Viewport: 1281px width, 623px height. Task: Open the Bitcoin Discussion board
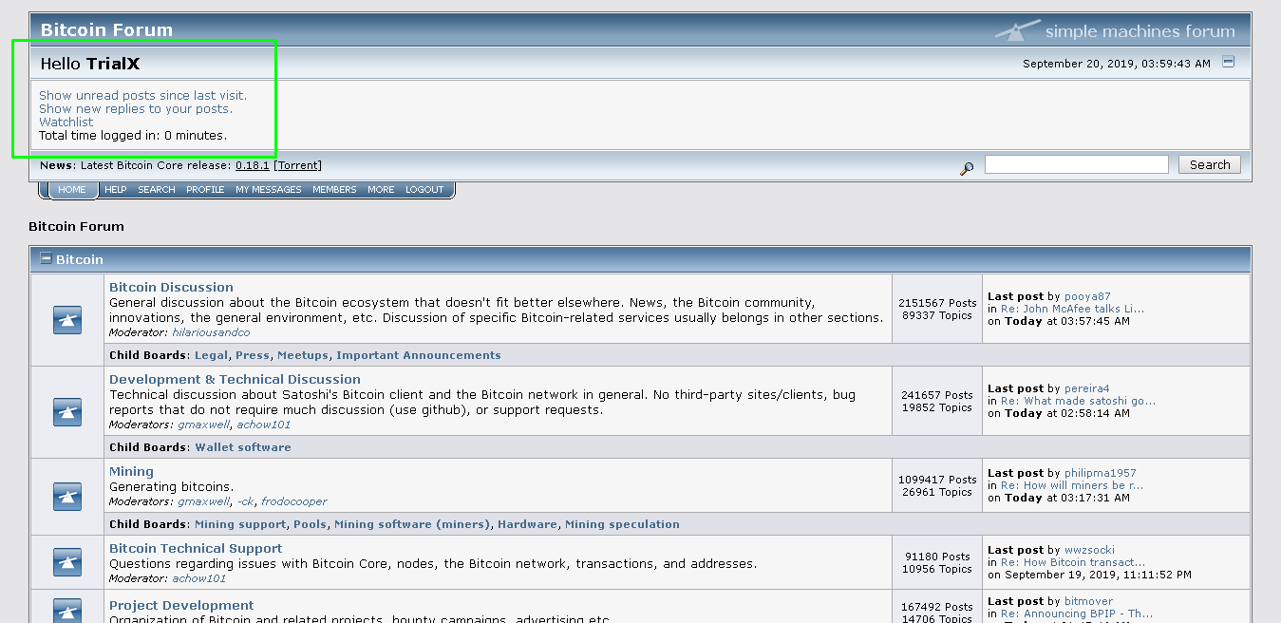pyautogui.click(x=171, y=287)
